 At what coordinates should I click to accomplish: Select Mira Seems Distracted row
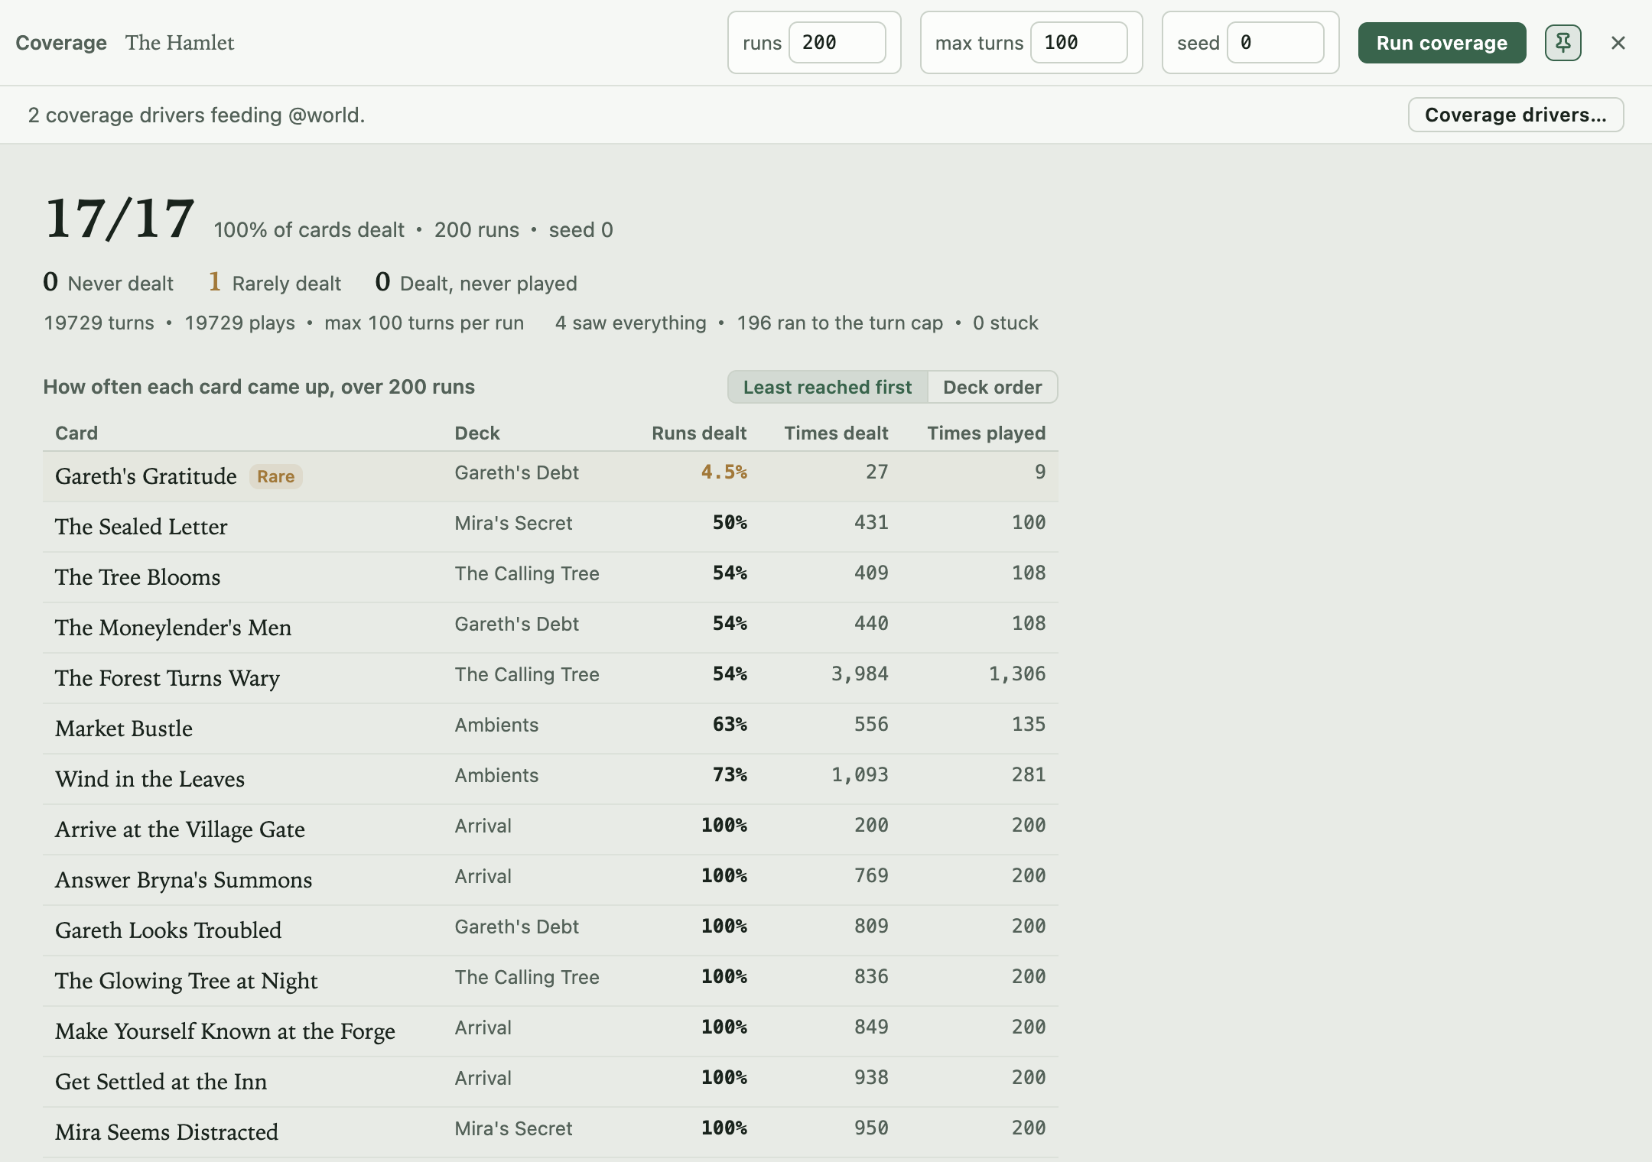click(551, 1132)
